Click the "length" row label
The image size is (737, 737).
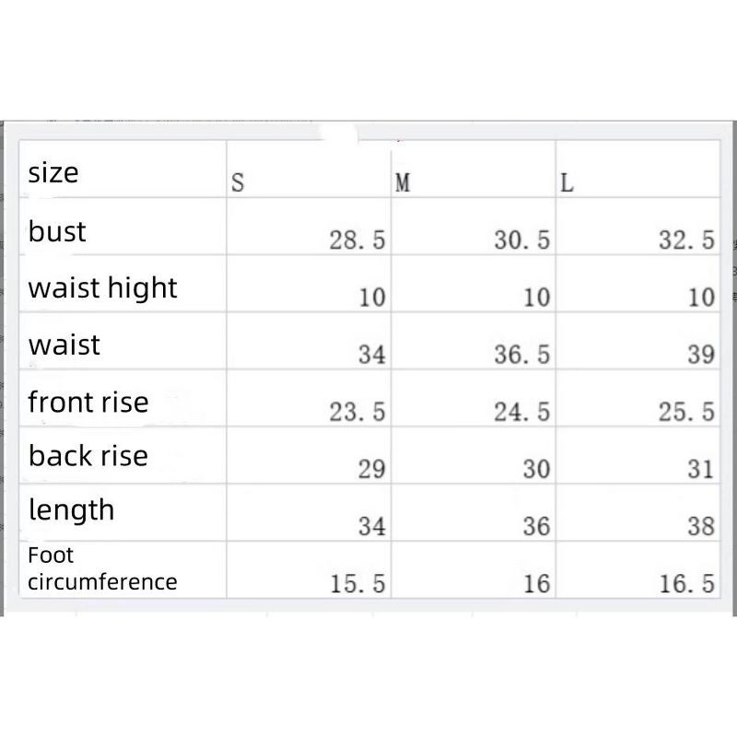click(x=72, y=510)
